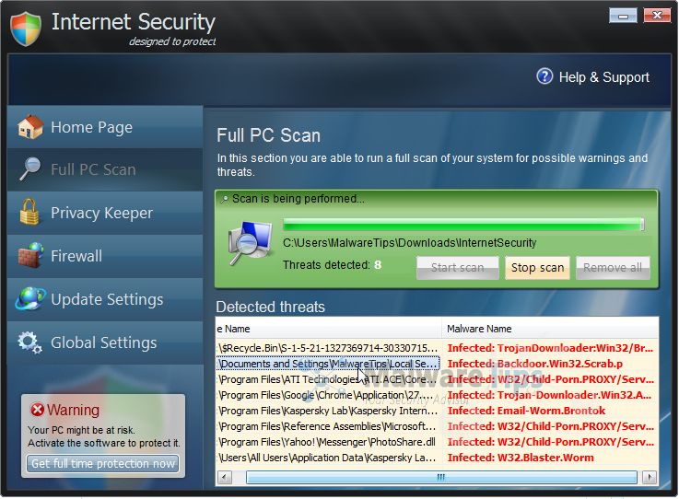Click the Privacy Keeper padlock icon
Viewport: 679px width, 499px height.
point(30,213)
